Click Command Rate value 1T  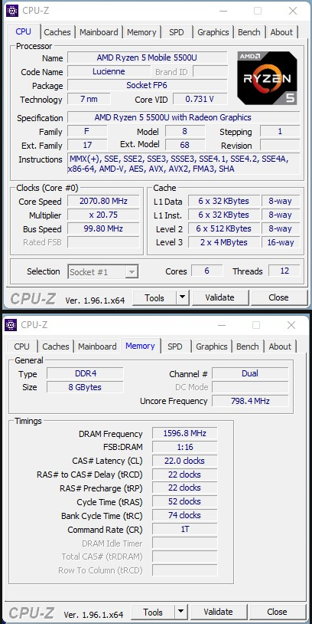pyautogui.click(x=184, y=529)
